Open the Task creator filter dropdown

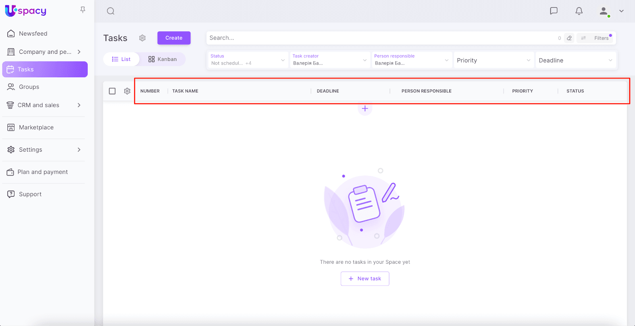click(x=330, y=60)
